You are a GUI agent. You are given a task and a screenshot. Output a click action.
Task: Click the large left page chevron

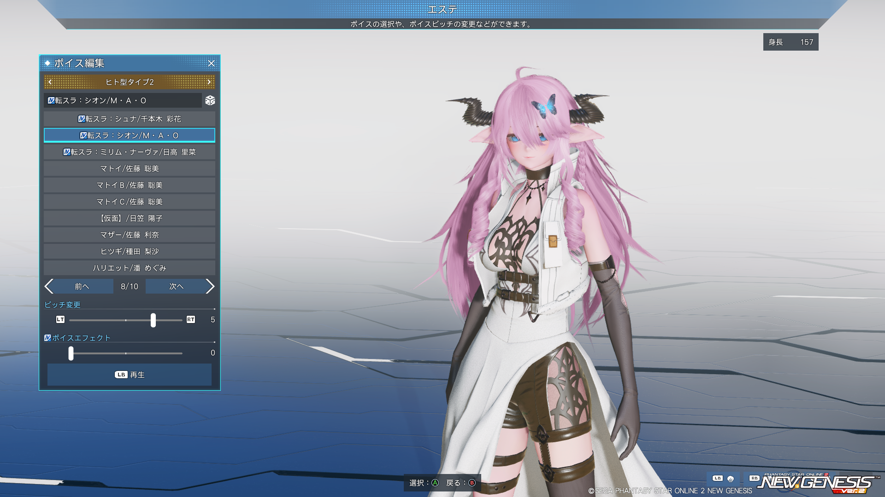click(x=49, y=286)
